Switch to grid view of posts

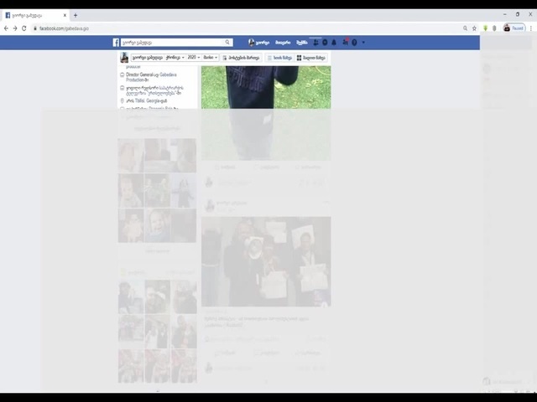tap(311, 58)
